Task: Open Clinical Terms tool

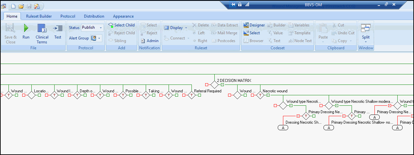Action: coord(42,28)
